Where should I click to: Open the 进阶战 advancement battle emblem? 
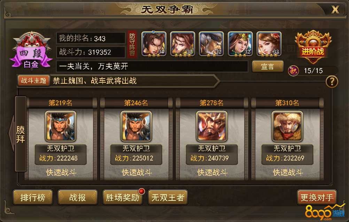pos(313,47)
